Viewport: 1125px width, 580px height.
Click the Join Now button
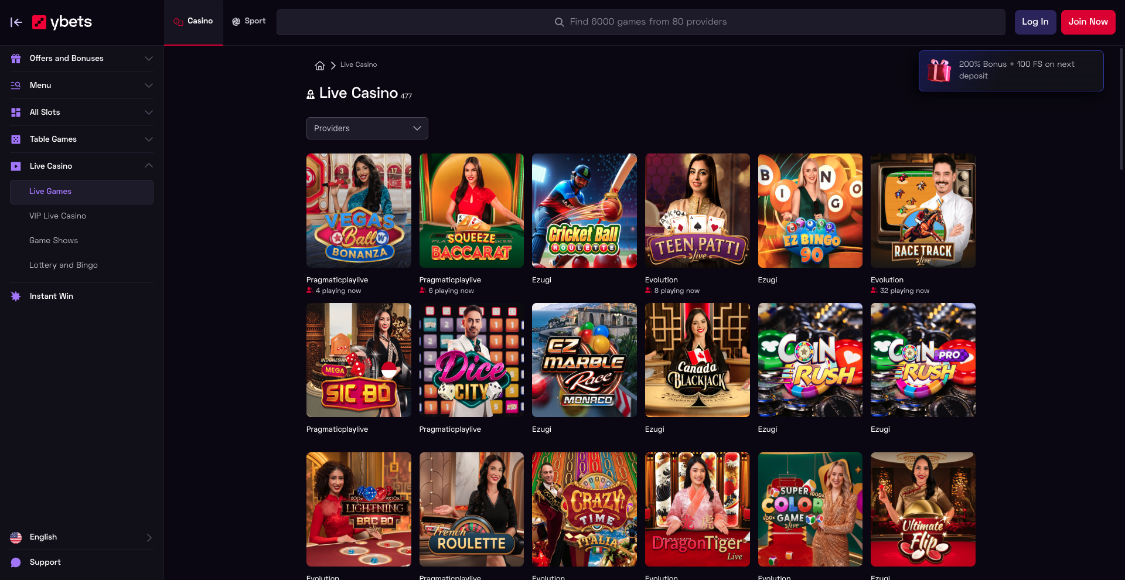(1088, 22)
